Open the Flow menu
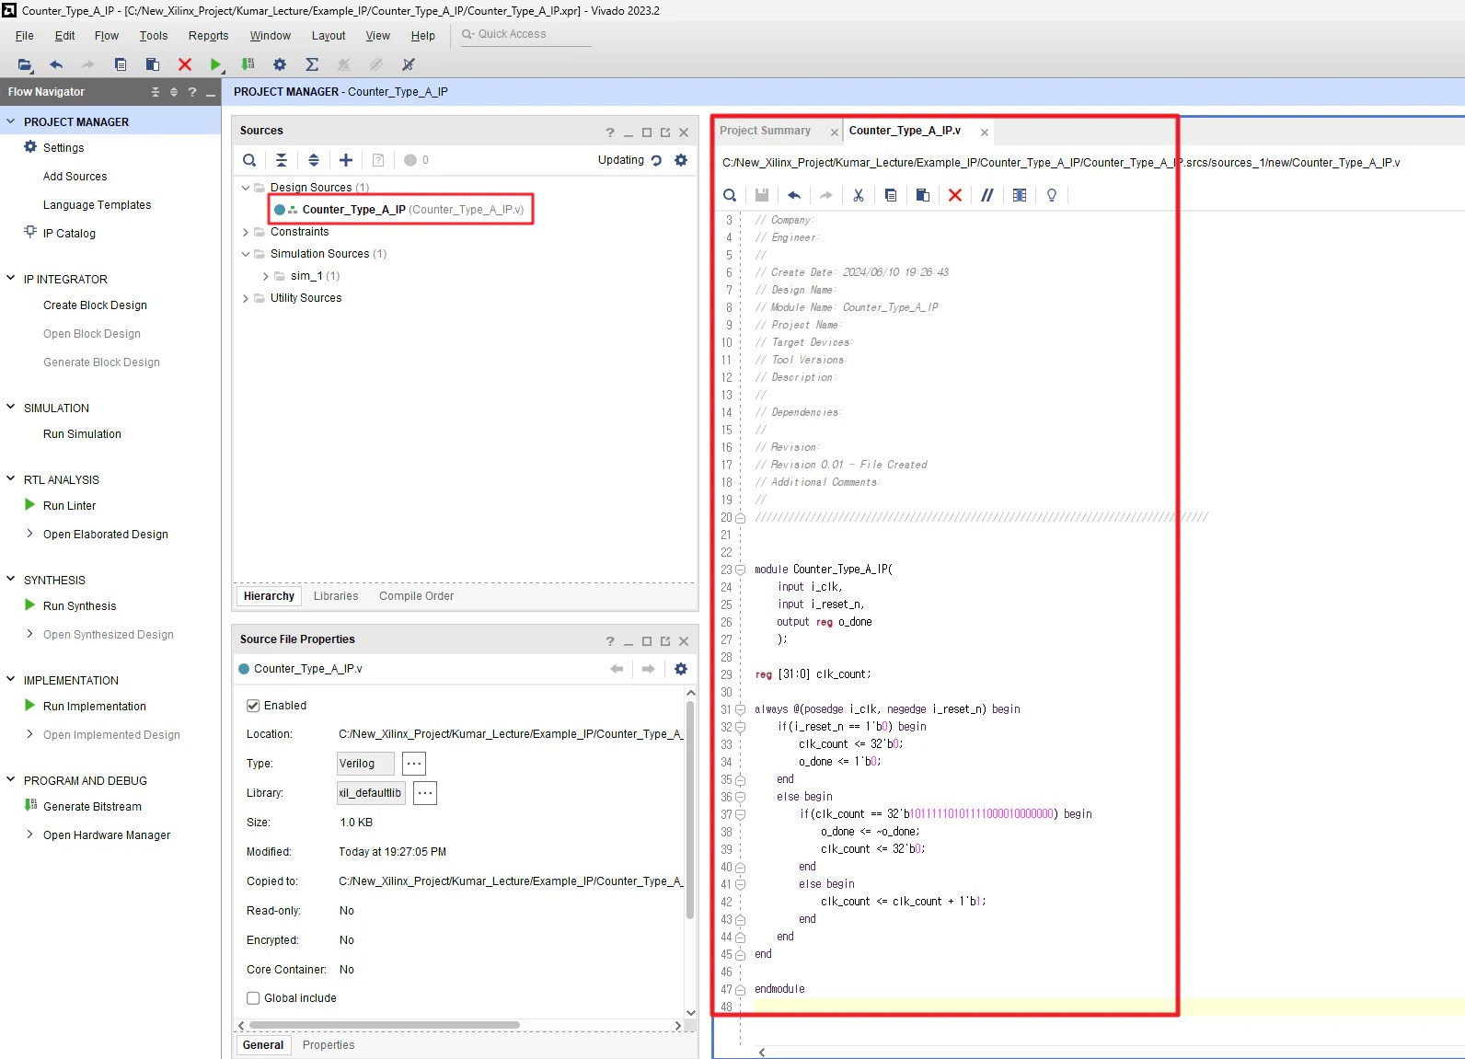The height and width of the screenshot is (1059, 1465). 107,36
